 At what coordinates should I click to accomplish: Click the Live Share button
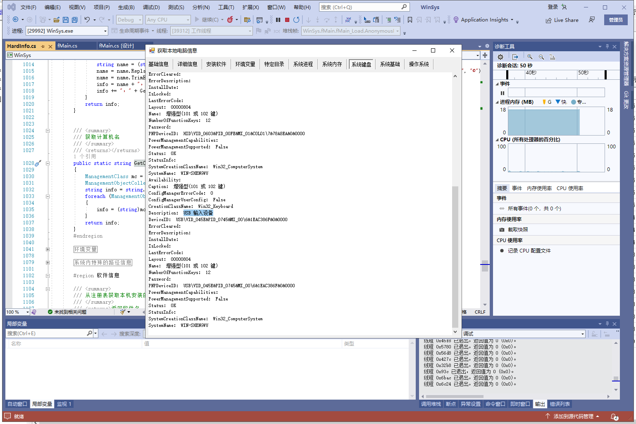(x=562, y=20)
